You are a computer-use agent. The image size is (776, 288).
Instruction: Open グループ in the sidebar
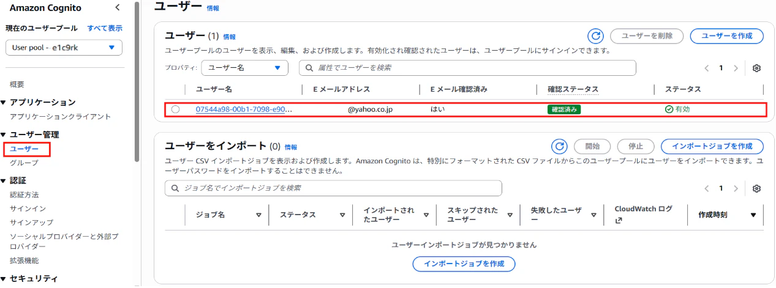pyautogui.click(x=24, y=163)
